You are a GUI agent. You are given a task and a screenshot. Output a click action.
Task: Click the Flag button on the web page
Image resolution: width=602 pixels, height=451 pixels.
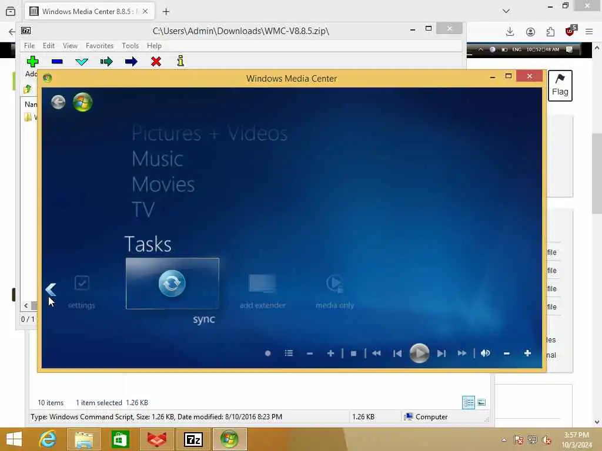coord(560,86)
